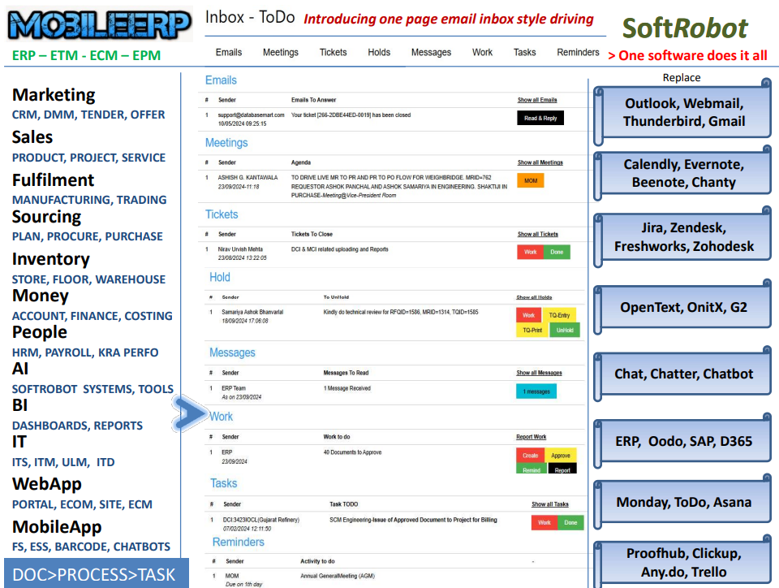This screenshot has height=588, width=779.
Task: Go to the Holds tab
Action: point(379,52)
